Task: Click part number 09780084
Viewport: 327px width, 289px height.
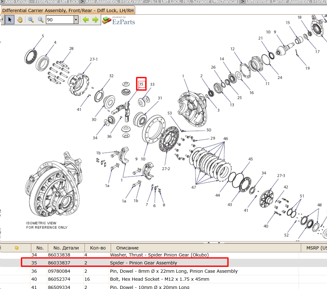Action: (59, 271)
